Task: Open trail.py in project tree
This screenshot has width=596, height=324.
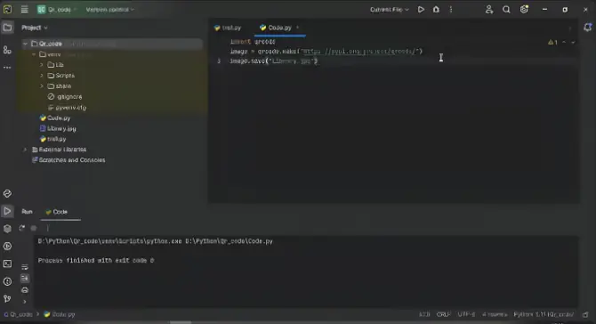Action: pyautogui.click(x=52, y=139)
